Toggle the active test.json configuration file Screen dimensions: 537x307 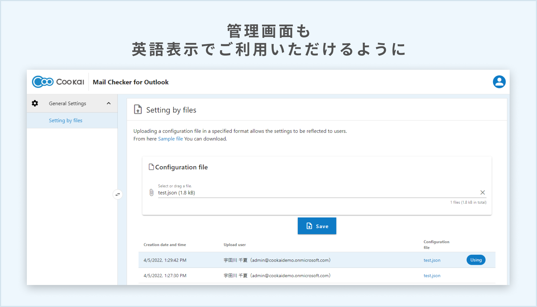point(476,260)
